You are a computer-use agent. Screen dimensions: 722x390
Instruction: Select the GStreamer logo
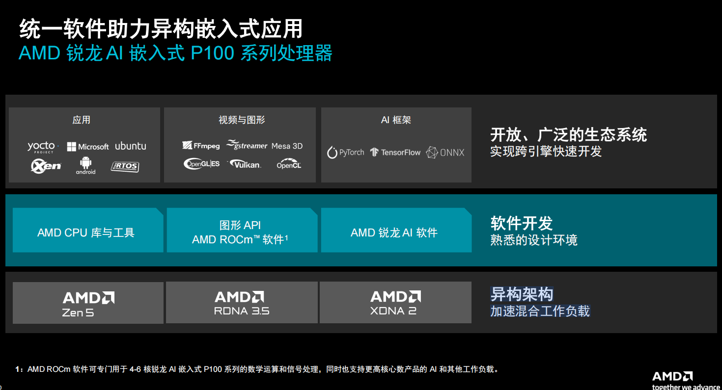(x=247, y=145)
